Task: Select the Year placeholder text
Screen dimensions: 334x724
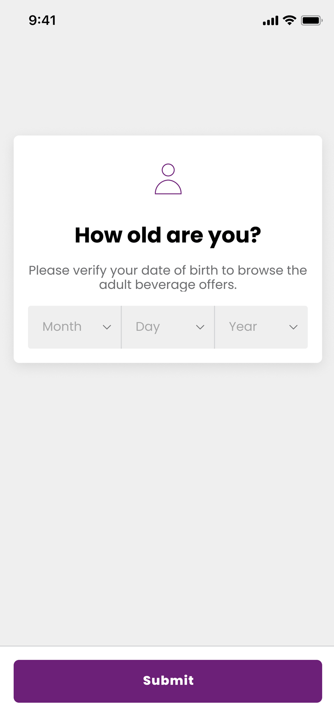Action: 243,326
